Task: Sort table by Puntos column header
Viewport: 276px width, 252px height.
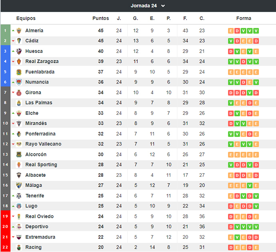Action: coord(101,18)
